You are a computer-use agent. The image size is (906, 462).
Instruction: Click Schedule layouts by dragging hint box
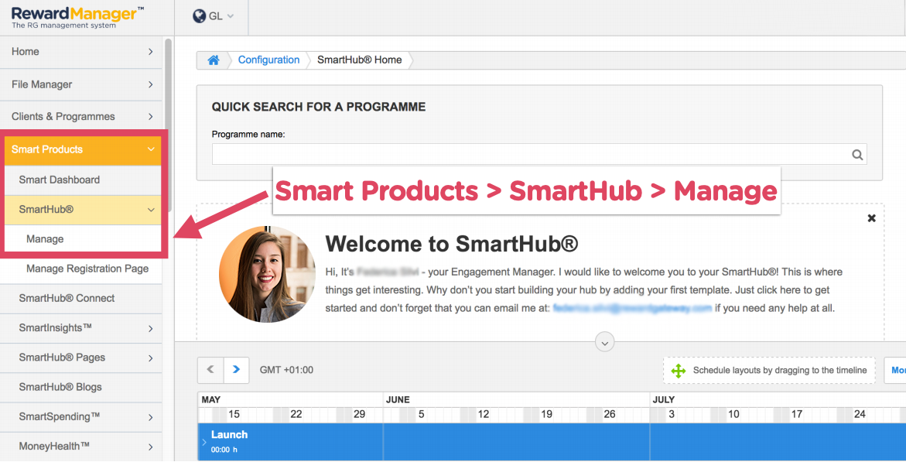pos(769,371)
